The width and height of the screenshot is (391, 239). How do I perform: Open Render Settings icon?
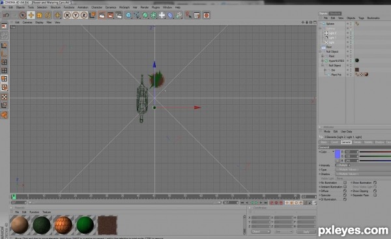point(119,15)
